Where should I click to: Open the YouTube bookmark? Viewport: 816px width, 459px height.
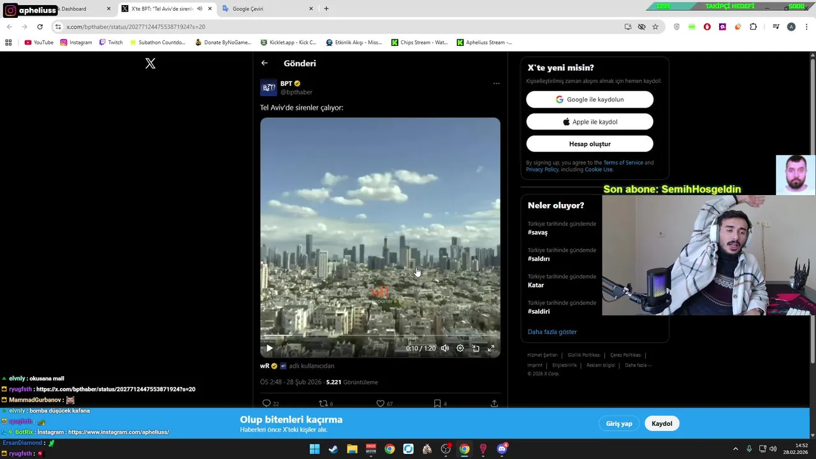(39, 43)
